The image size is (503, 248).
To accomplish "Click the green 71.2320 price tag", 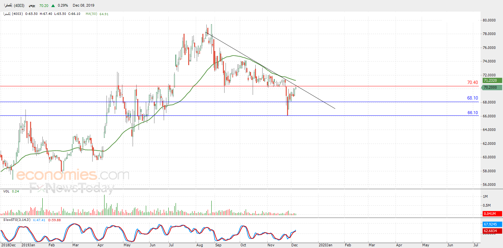I will point(492,80).
